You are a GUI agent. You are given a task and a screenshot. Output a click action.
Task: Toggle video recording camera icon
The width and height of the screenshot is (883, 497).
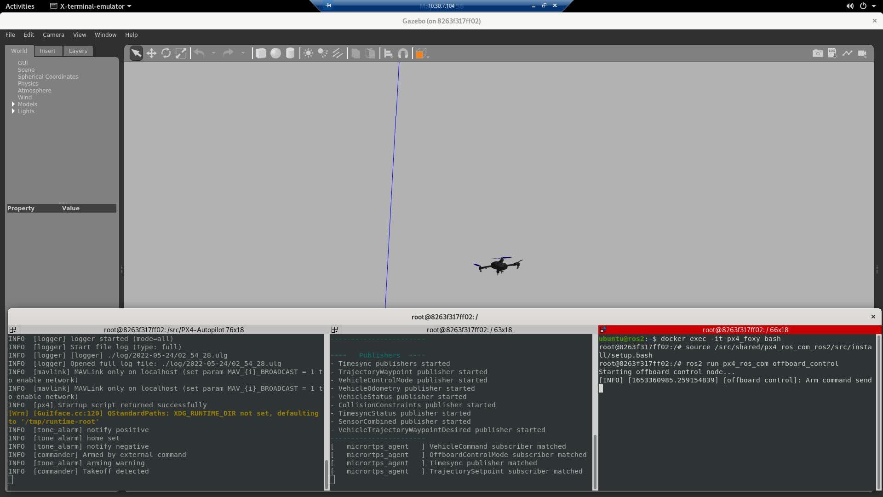tap(862, 53)
